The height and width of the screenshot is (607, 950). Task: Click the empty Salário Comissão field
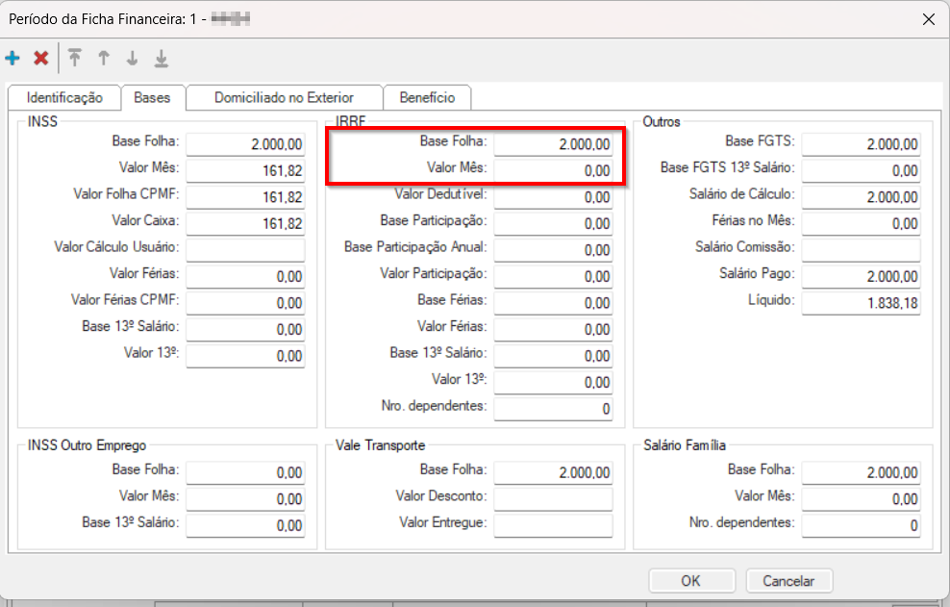(x=861, y=250)
